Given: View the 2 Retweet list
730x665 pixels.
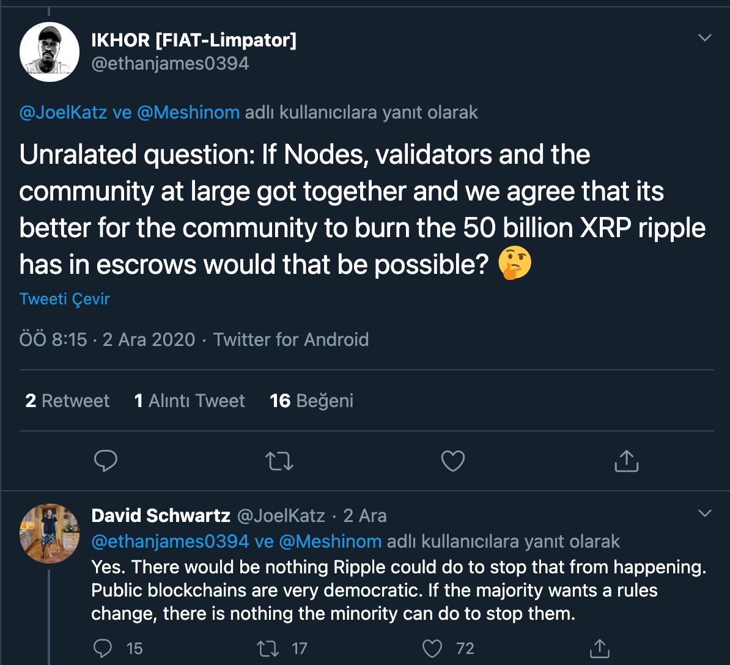Looking at the screenshot, I should click(67, 401).
